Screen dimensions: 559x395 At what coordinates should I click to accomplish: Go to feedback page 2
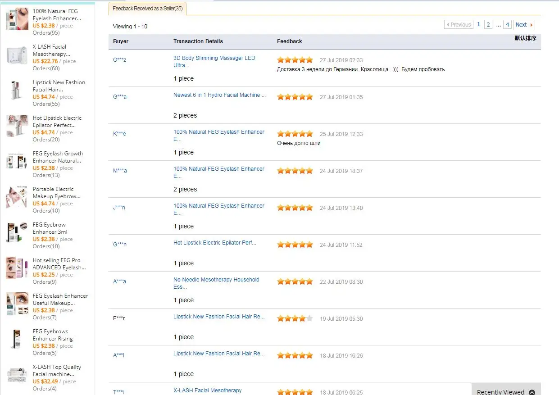pyautogui.click(x=488, y=25)
